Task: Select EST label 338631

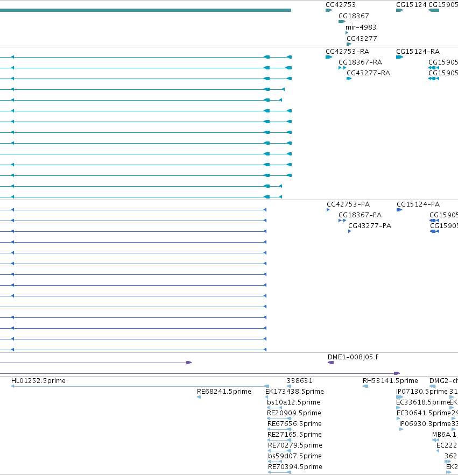Action: click(299, 380)
